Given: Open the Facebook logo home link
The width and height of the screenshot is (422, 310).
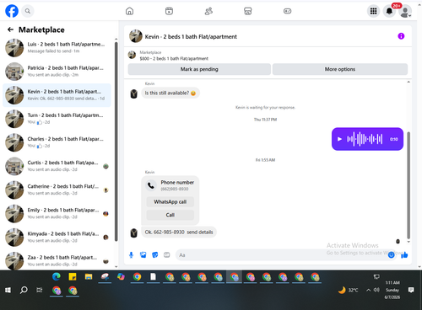Looking at the screenshot, I should pyautogui.click(x=12, y=11).
